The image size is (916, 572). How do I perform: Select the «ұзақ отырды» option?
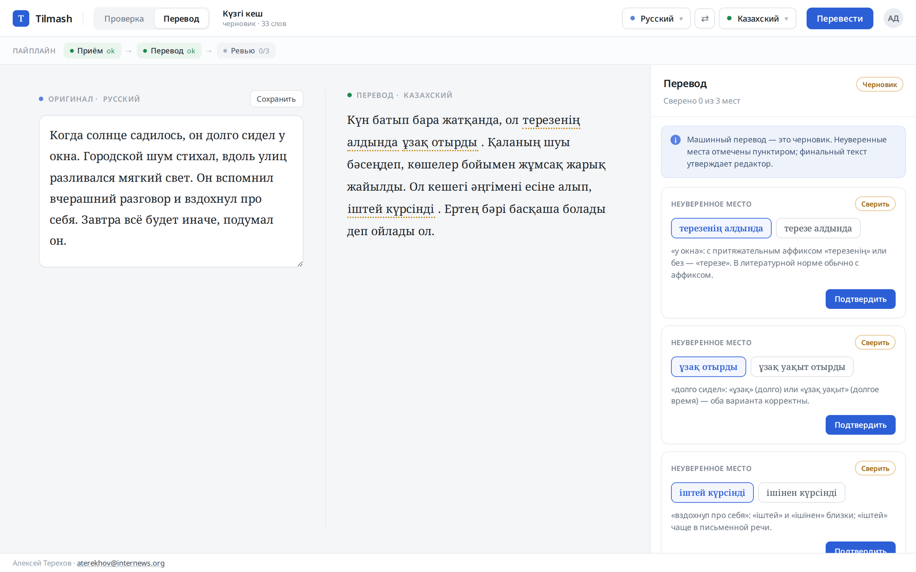(x=708, y=367)
